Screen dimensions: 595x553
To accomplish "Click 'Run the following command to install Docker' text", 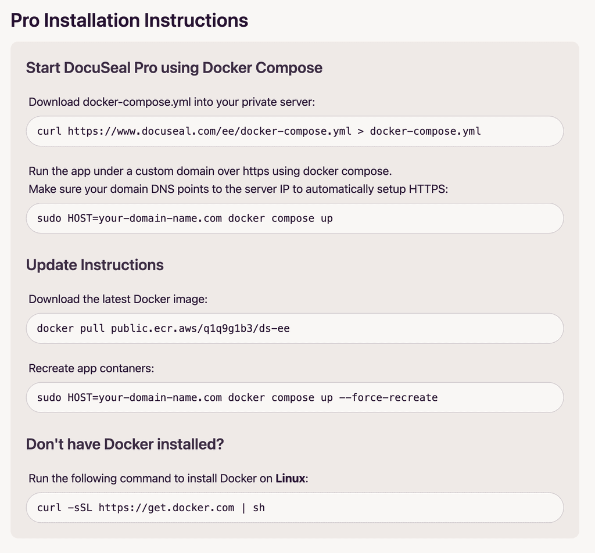I will [x=169, y=478].
